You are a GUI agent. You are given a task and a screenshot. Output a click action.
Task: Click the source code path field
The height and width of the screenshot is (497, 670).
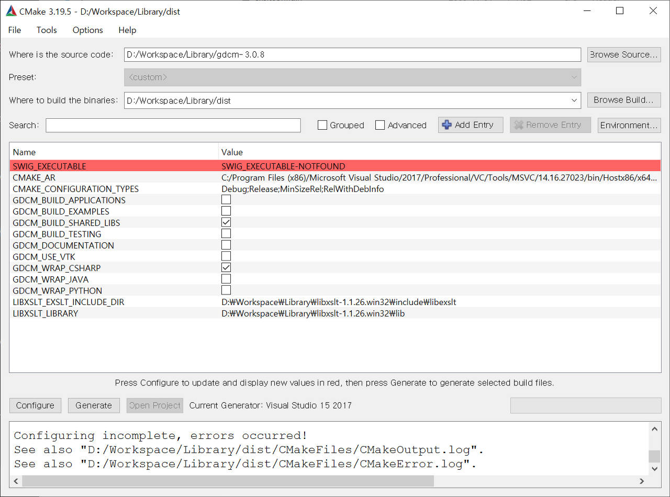click(352, 54)
